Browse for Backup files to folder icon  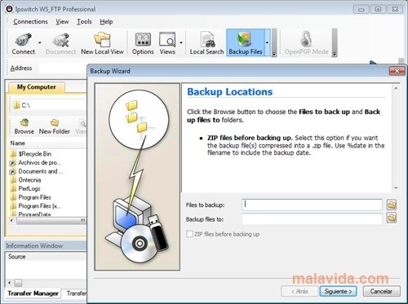(x=392, y=218)
